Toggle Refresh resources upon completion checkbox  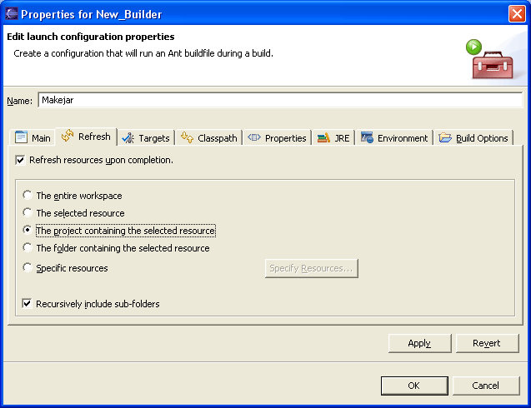point(20,160)
